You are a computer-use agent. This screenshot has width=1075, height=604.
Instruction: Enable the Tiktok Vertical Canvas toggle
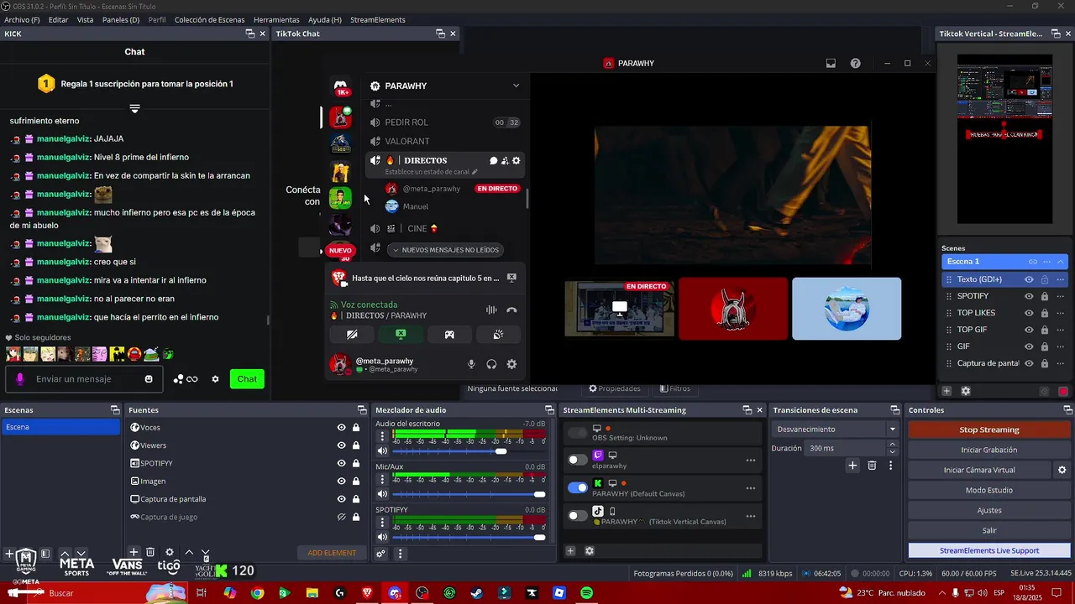click(x=577, y=515)
